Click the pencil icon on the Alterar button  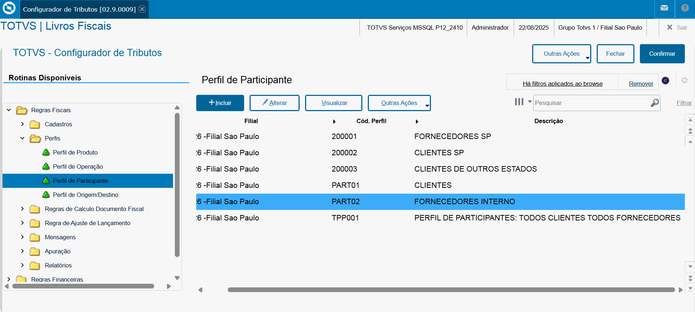point(265,102)
